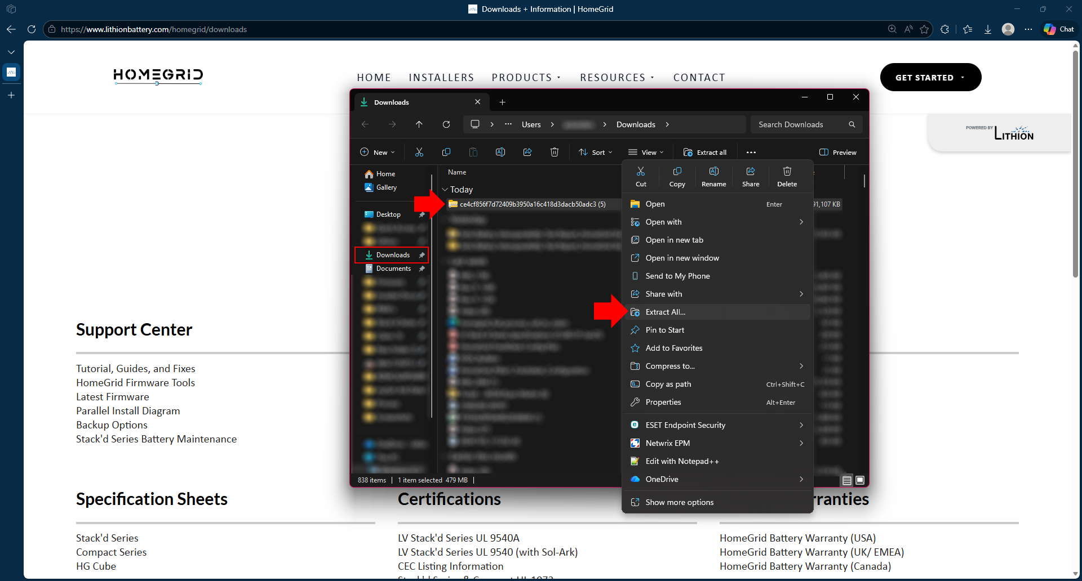Choose Open in new window
This screenshot has width=1082, height=581.
717,258
